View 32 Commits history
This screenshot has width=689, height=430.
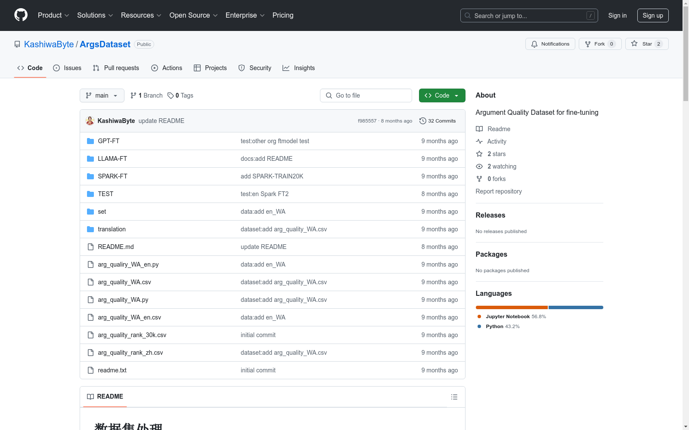[438, 121]
